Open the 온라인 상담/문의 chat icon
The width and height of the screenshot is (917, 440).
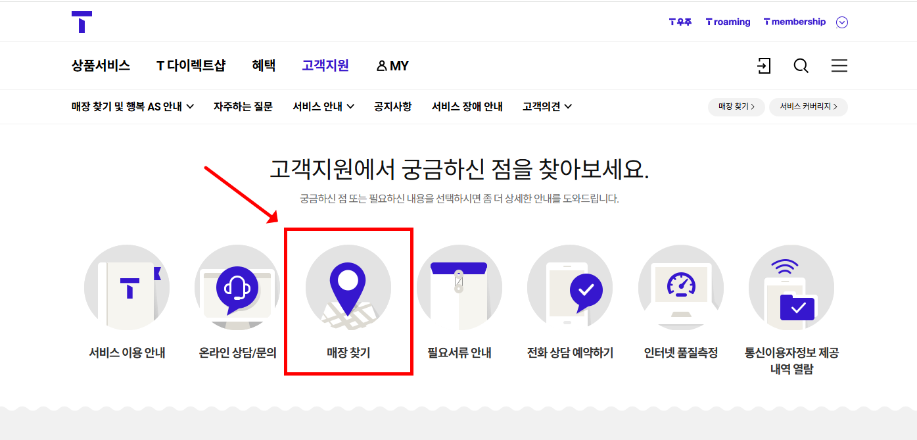coord(237,287)
